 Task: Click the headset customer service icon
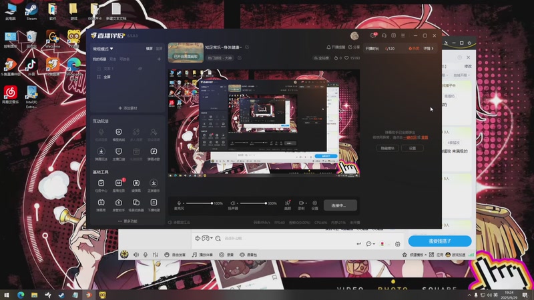(x=384, y=35)
